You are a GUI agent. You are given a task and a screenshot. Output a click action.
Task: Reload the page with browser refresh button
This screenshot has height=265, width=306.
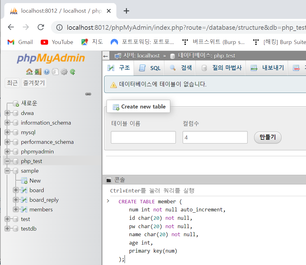click(41, 27)
